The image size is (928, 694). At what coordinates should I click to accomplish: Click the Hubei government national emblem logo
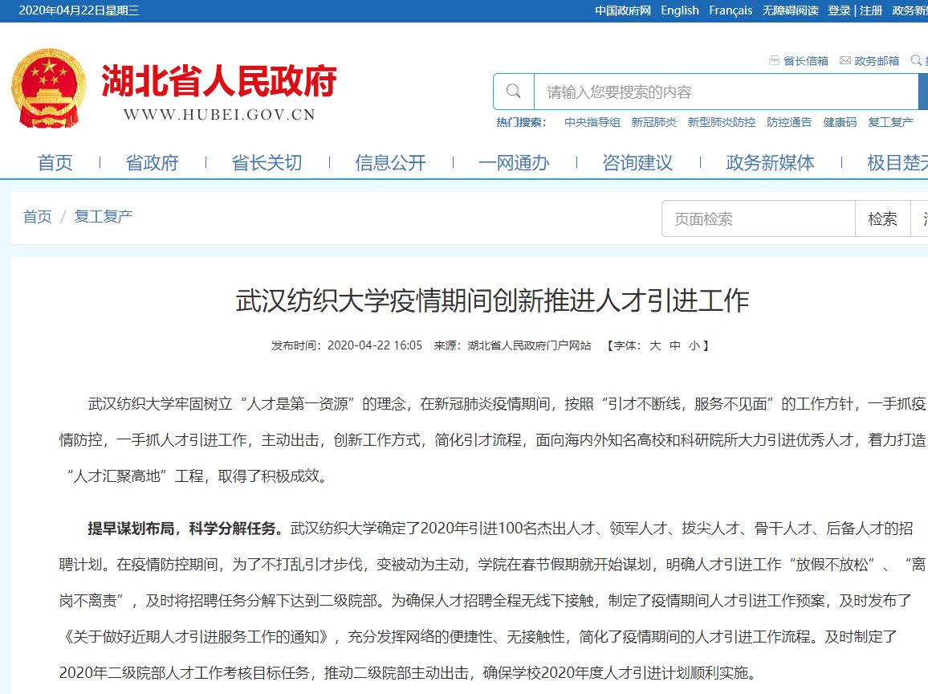pyautogui.click(x=48, y=88)
